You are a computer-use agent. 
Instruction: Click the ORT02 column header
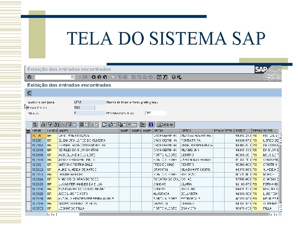pyautogui.click(x=197, y=131)
